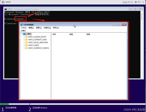146x112 pixels.
Task: Open the 编辑(E) menu
Action: (x=31, y=28)
